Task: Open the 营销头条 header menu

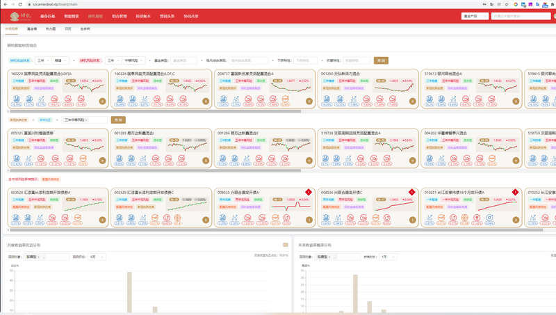Action: point(167,16)
